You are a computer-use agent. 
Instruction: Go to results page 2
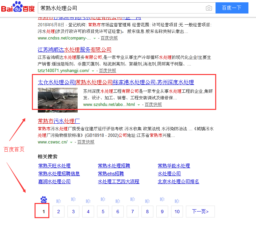pyautogui.click(x=59, y=212)
